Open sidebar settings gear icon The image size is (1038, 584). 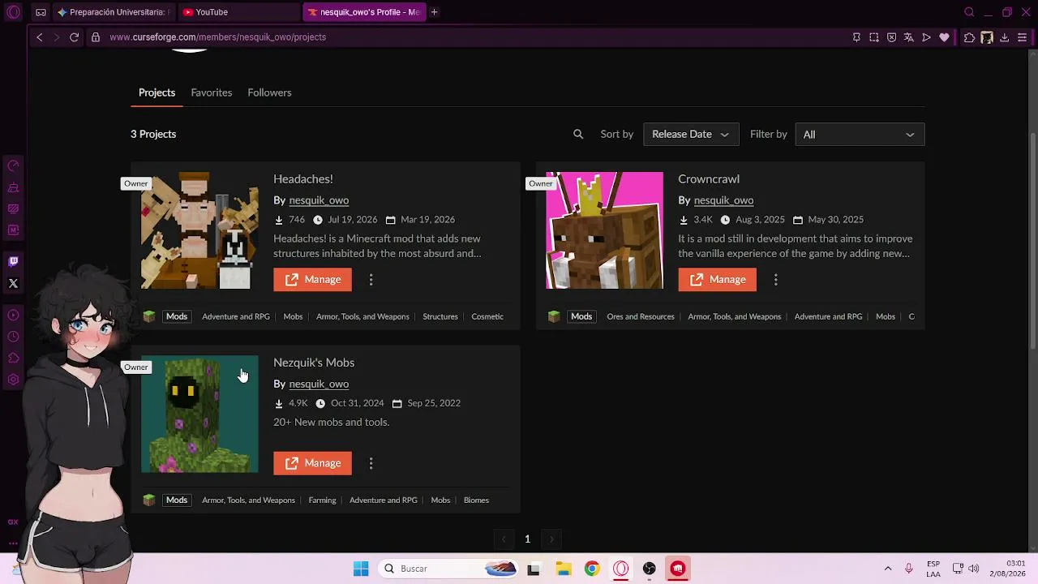pos(13,380)
